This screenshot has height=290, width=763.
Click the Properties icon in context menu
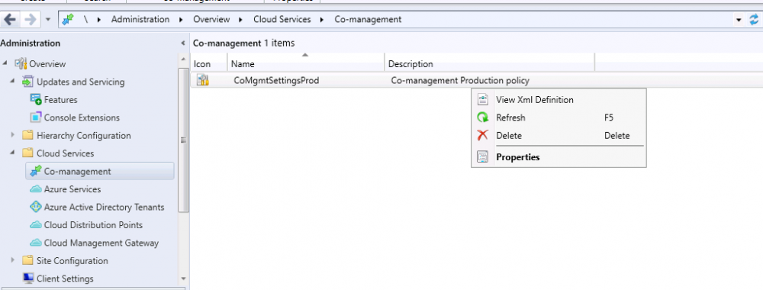[482, 157]
